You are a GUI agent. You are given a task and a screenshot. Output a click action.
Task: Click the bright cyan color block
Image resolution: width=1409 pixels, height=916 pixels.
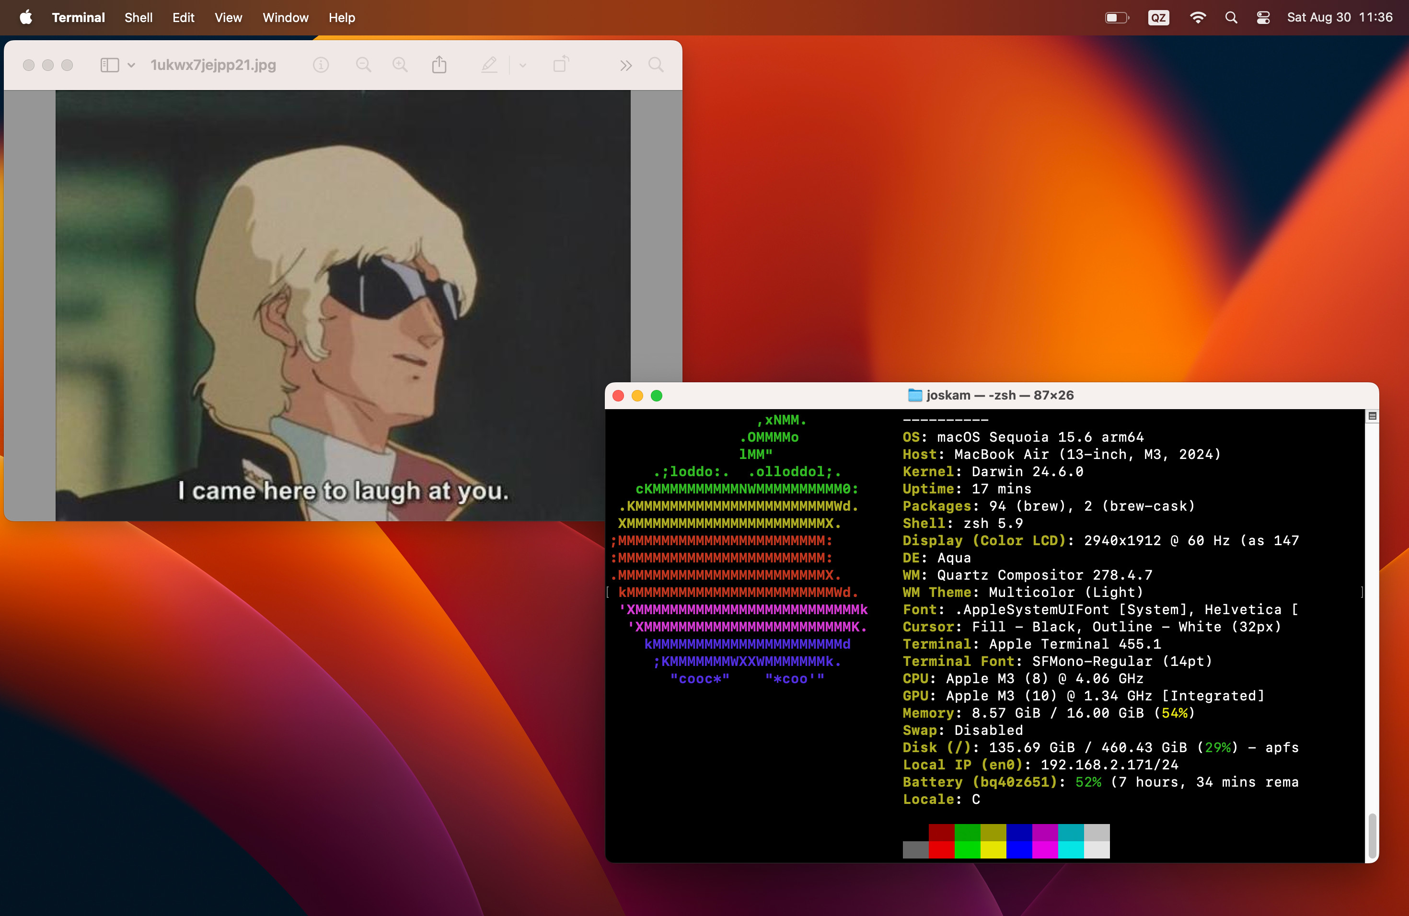tap(1070, 849)
